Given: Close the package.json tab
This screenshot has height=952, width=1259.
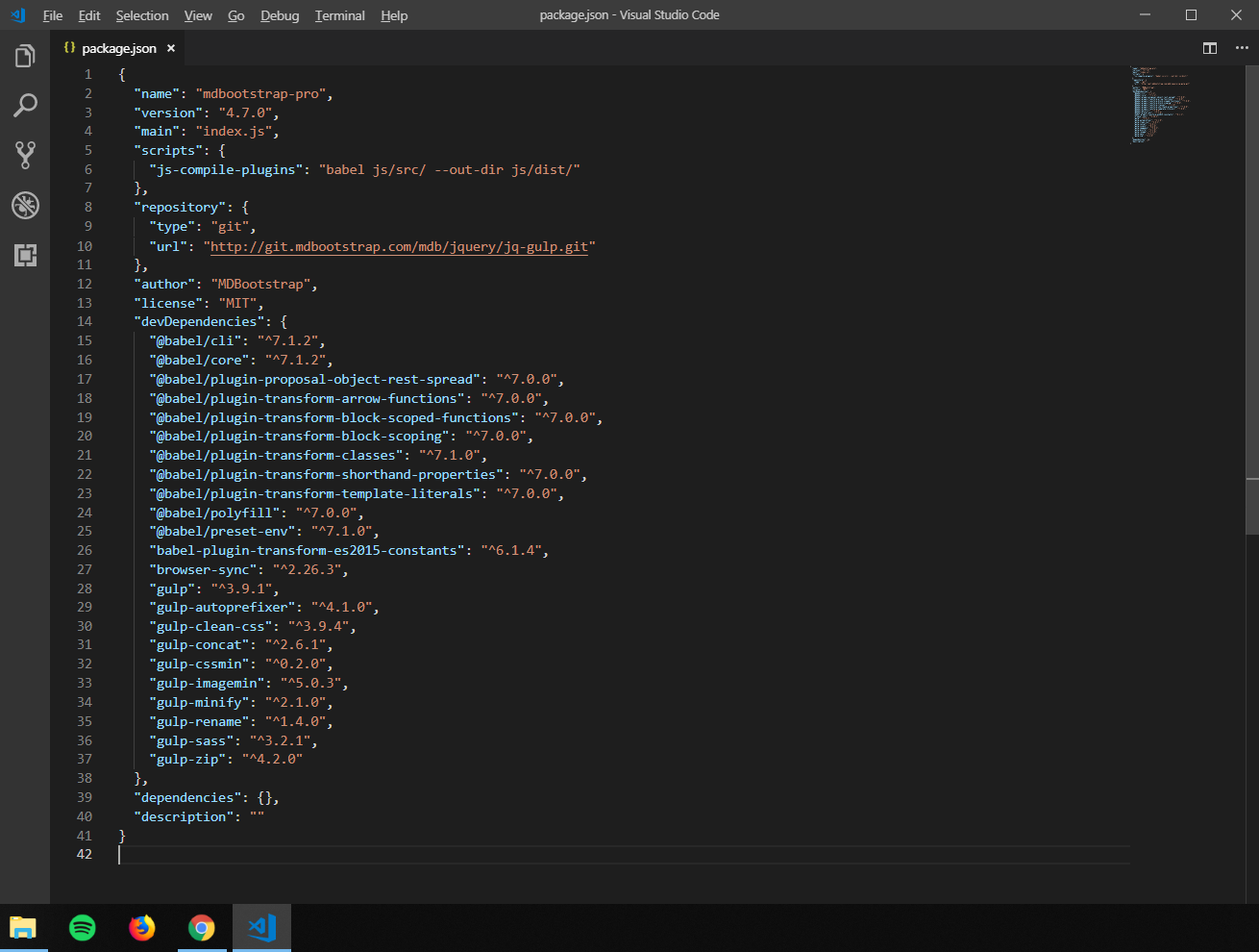Looking at the screenshot, I should [171, 48].
